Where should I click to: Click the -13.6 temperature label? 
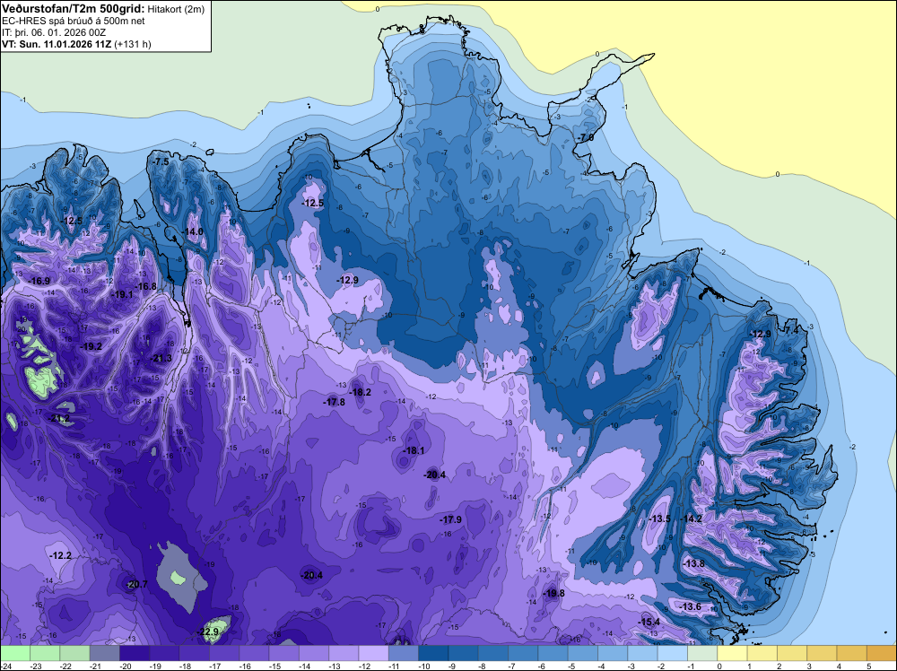click(x=690, y=606)
